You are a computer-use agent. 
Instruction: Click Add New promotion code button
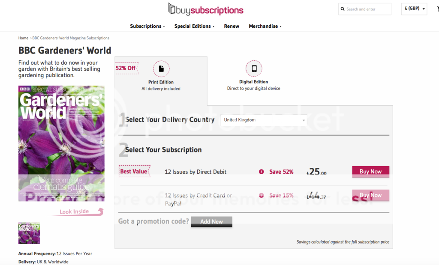(212, 222)
